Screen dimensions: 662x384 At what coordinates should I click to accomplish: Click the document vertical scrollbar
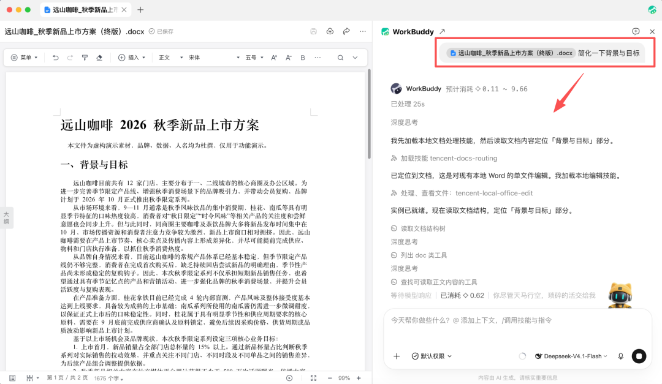tap(368, 114)
